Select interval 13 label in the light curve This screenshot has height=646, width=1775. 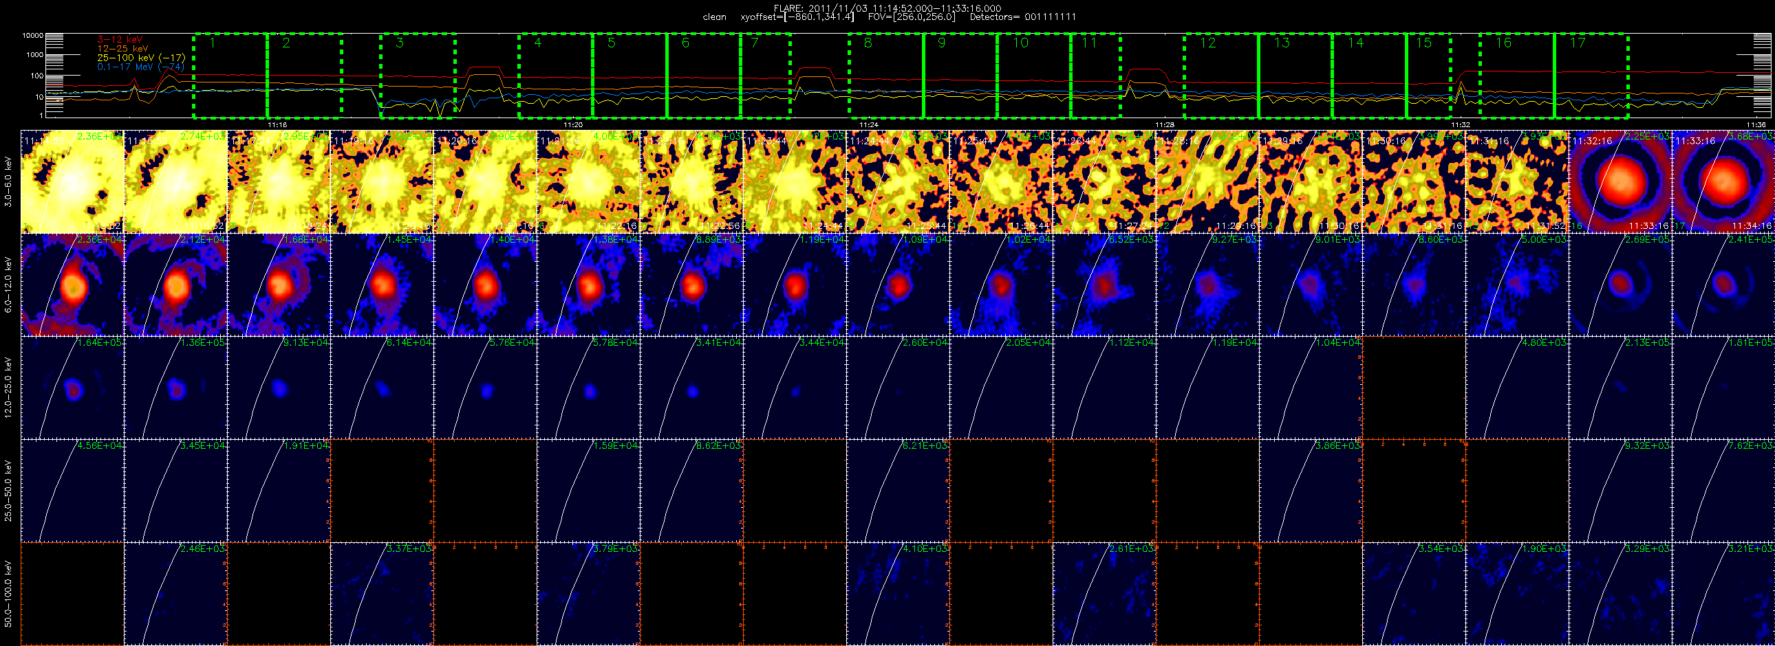coord(1282,43)
